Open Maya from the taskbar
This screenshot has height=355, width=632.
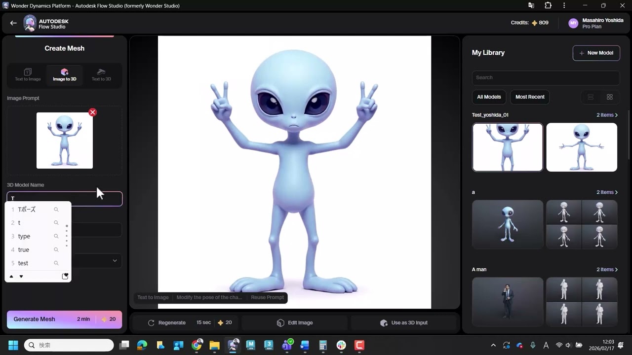pyautogui.click(x=250, y=345)
